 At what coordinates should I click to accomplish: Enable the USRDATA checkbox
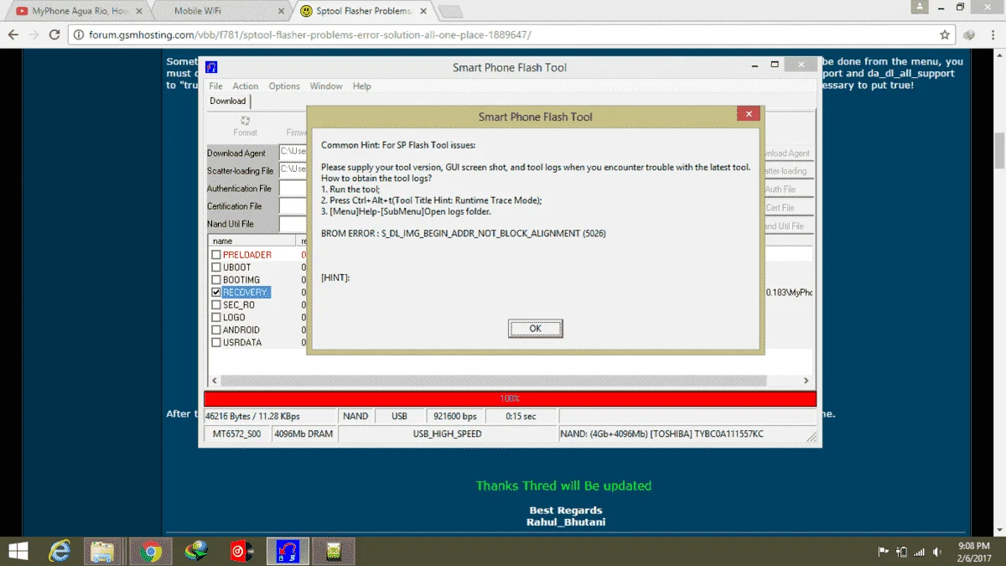click(x=216, y=343)
